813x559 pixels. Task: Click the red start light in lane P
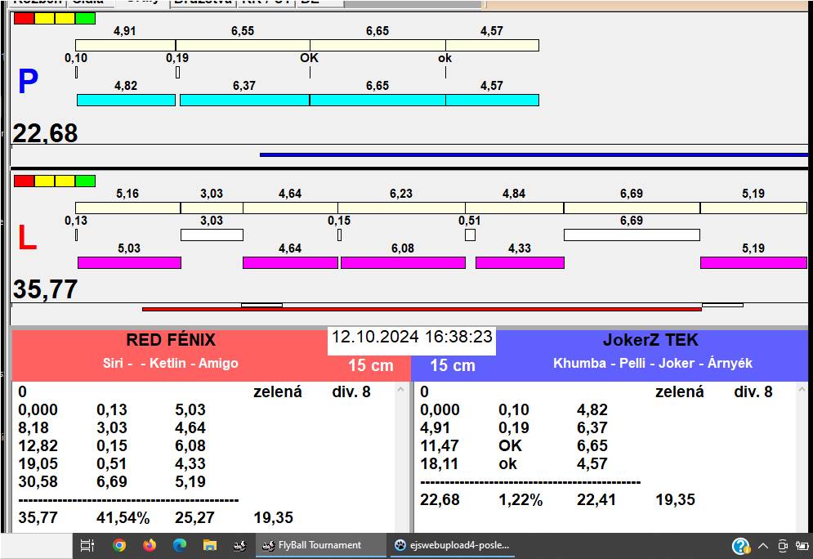[x=24, y=18]
